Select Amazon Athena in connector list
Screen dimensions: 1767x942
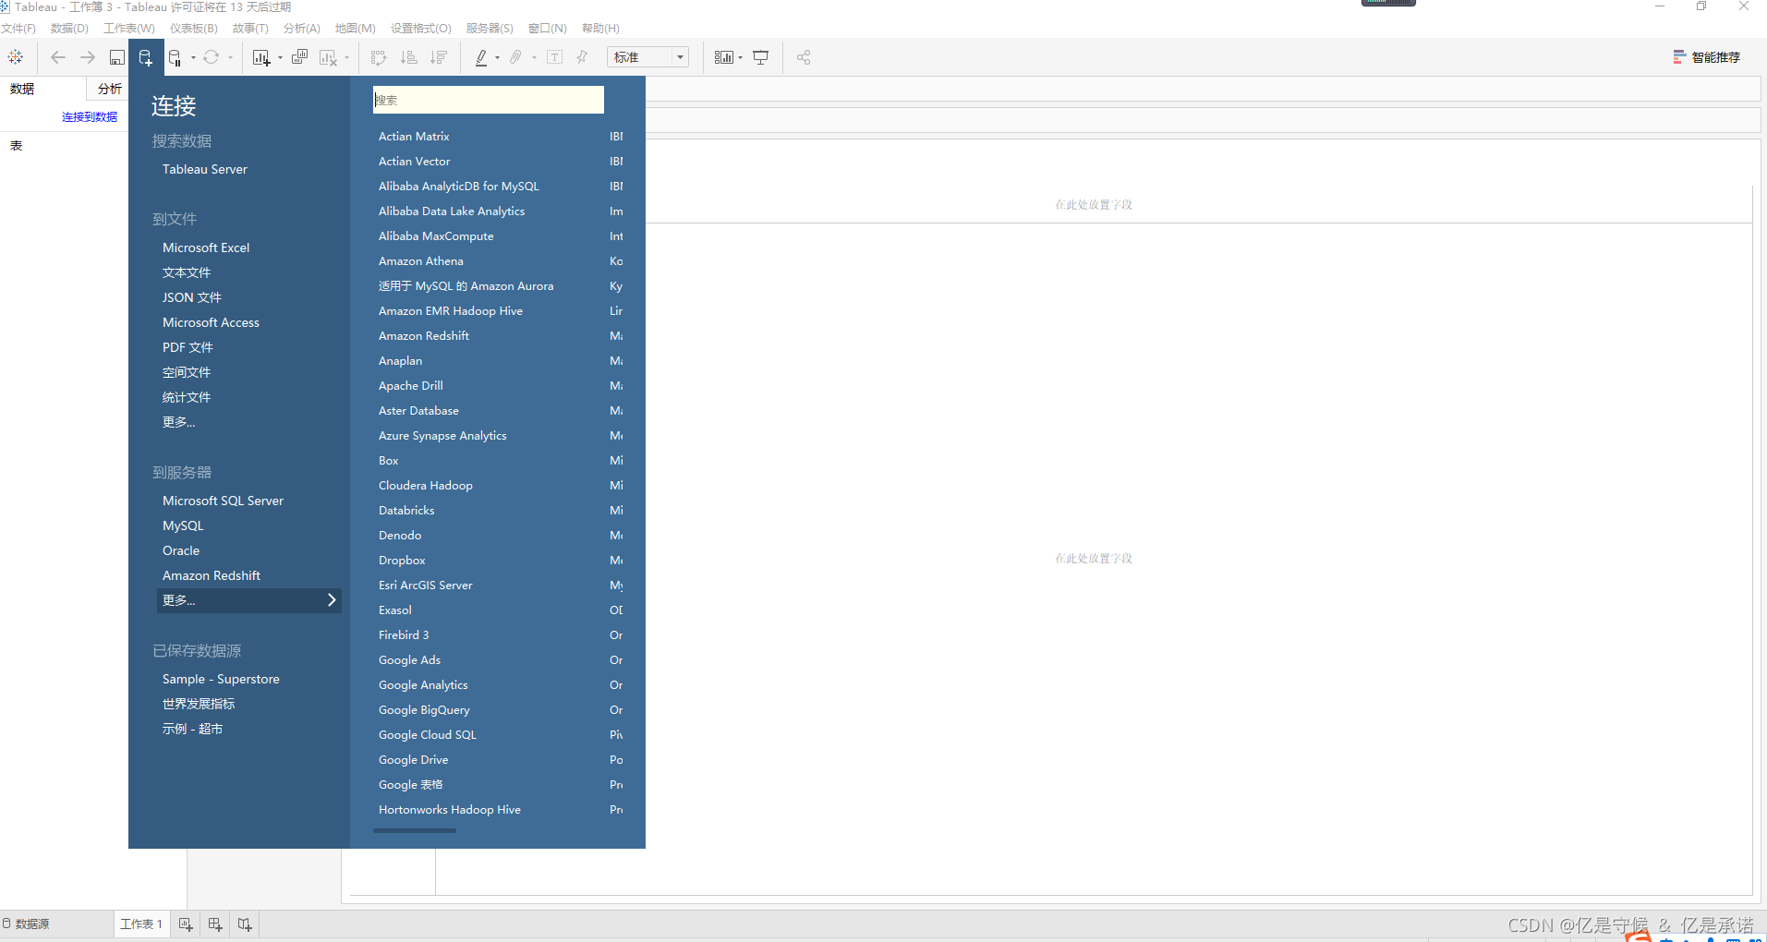click(x=421, y=261)
